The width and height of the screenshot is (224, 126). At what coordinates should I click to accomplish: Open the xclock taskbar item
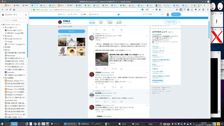[122, 124]
